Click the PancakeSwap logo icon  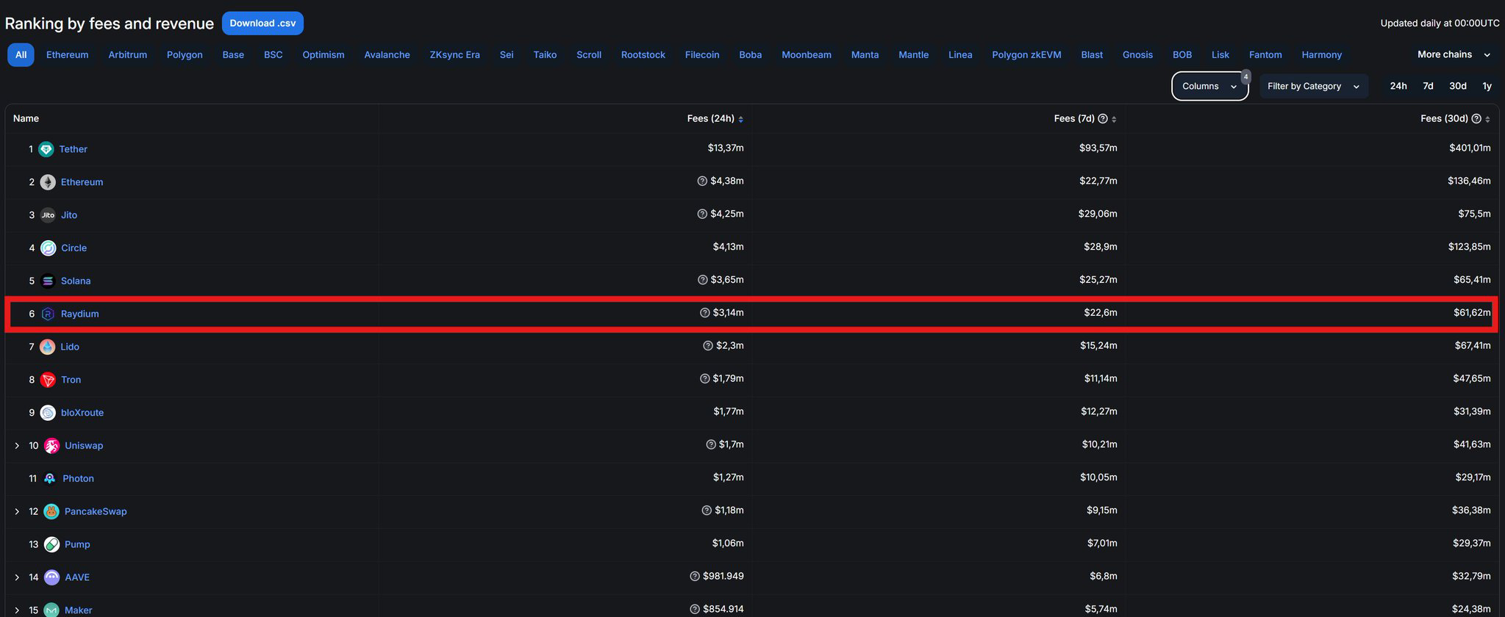point(51,511)
